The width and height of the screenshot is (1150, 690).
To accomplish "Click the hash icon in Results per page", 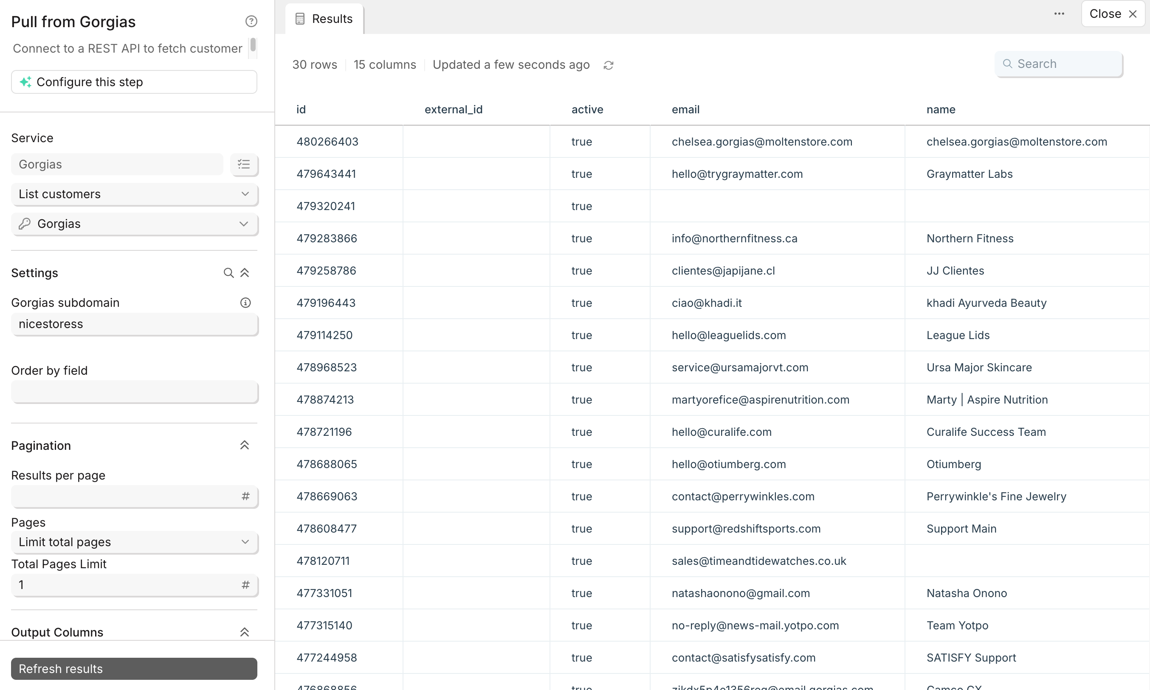I will [x=245, y=496].
